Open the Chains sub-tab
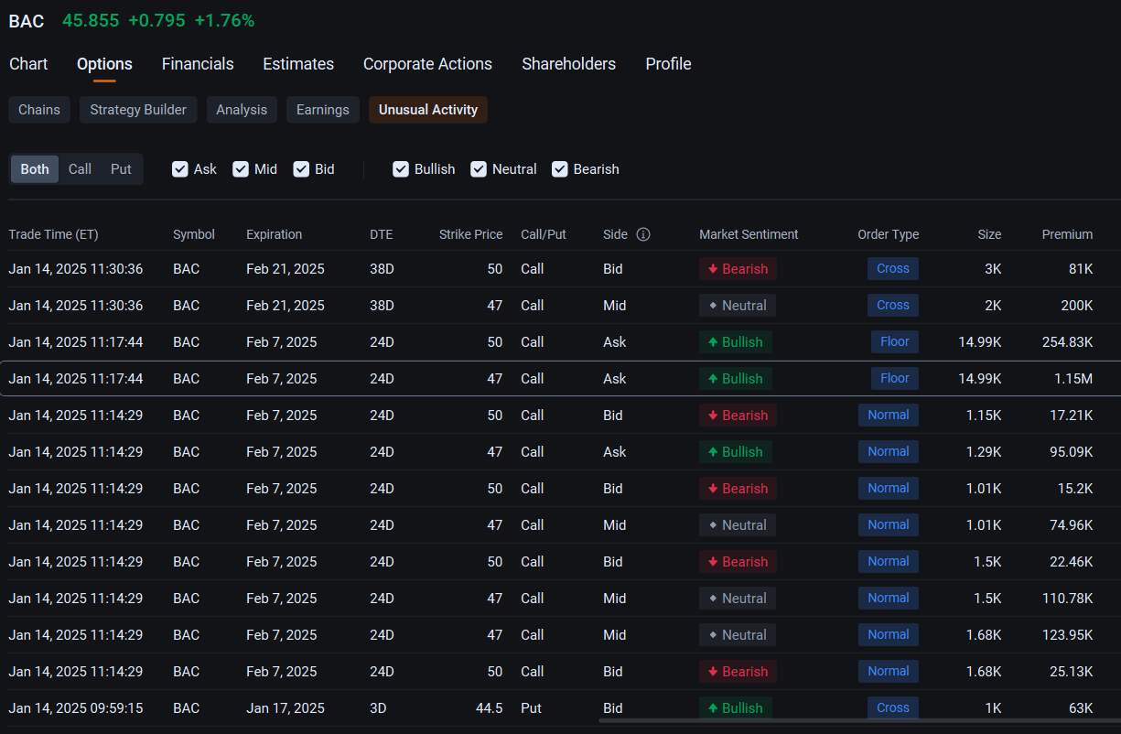The height and width of the screenshot is (734, 1121). tap(39, 110)
